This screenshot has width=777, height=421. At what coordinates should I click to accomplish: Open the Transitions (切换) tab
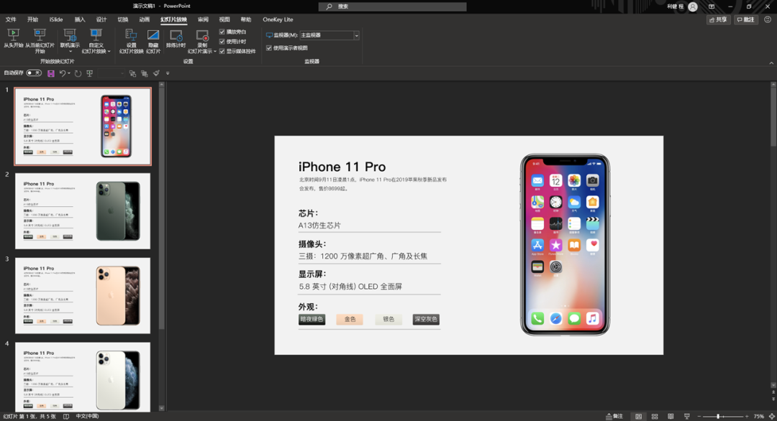[x=123, y=20]
